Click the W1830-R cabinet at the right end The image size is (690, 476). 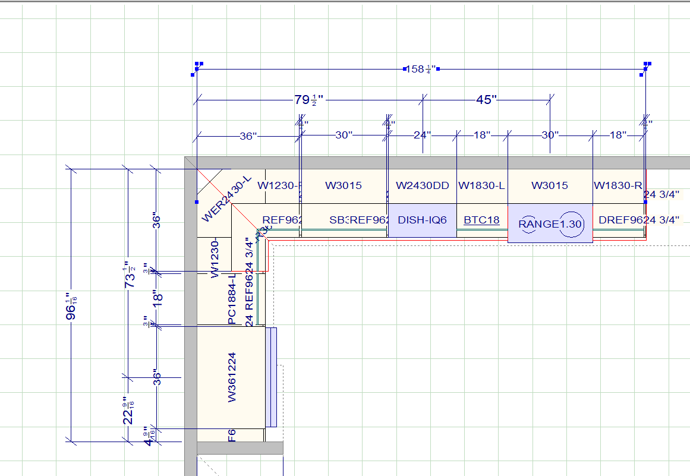618,185
